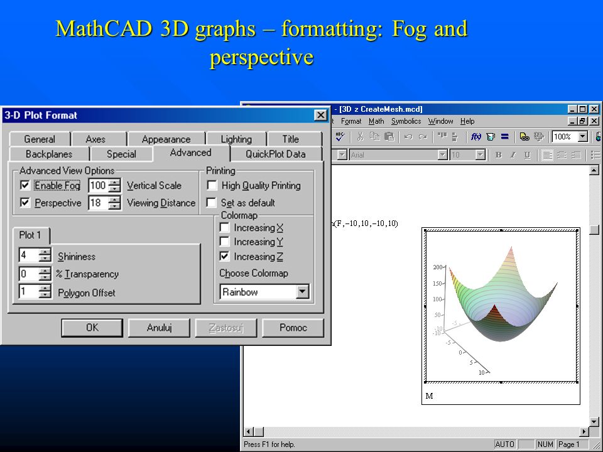Screen dimensions: 603x452
Task: Switch to the General tab
Action: coord(39,139)
